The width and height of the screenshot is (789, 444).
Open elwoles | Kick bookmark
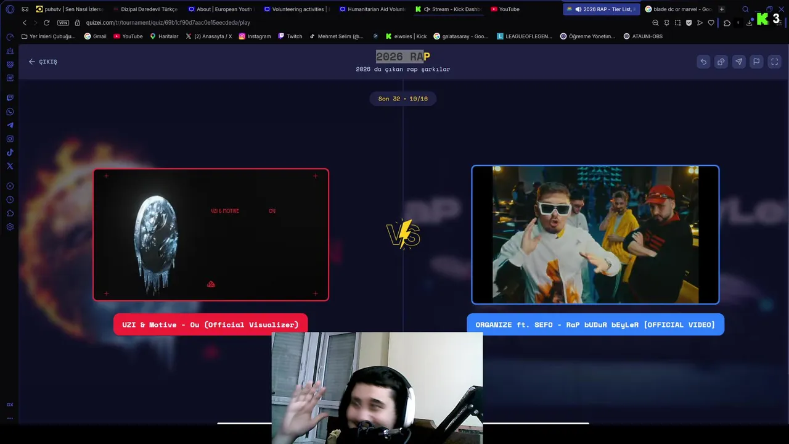point(406,36)
